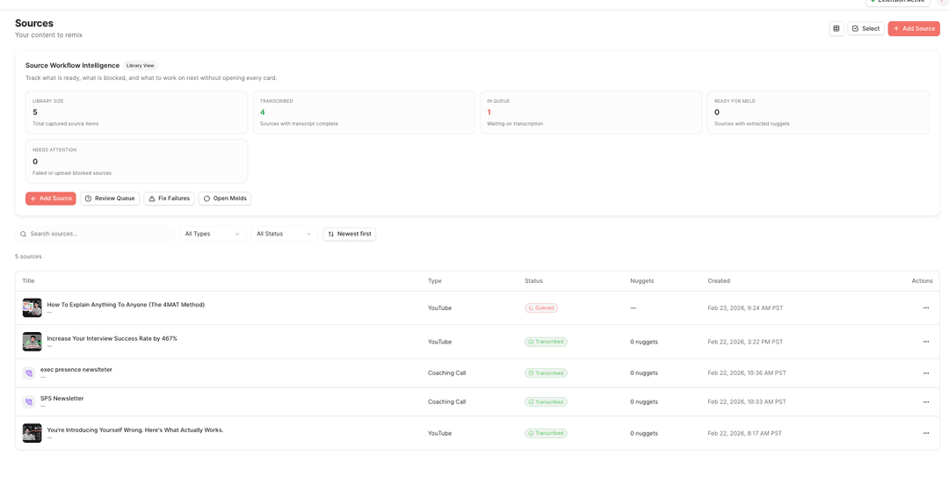Click phone icon of exec presence newsleter
949x477 pixels.
[28, 372]
